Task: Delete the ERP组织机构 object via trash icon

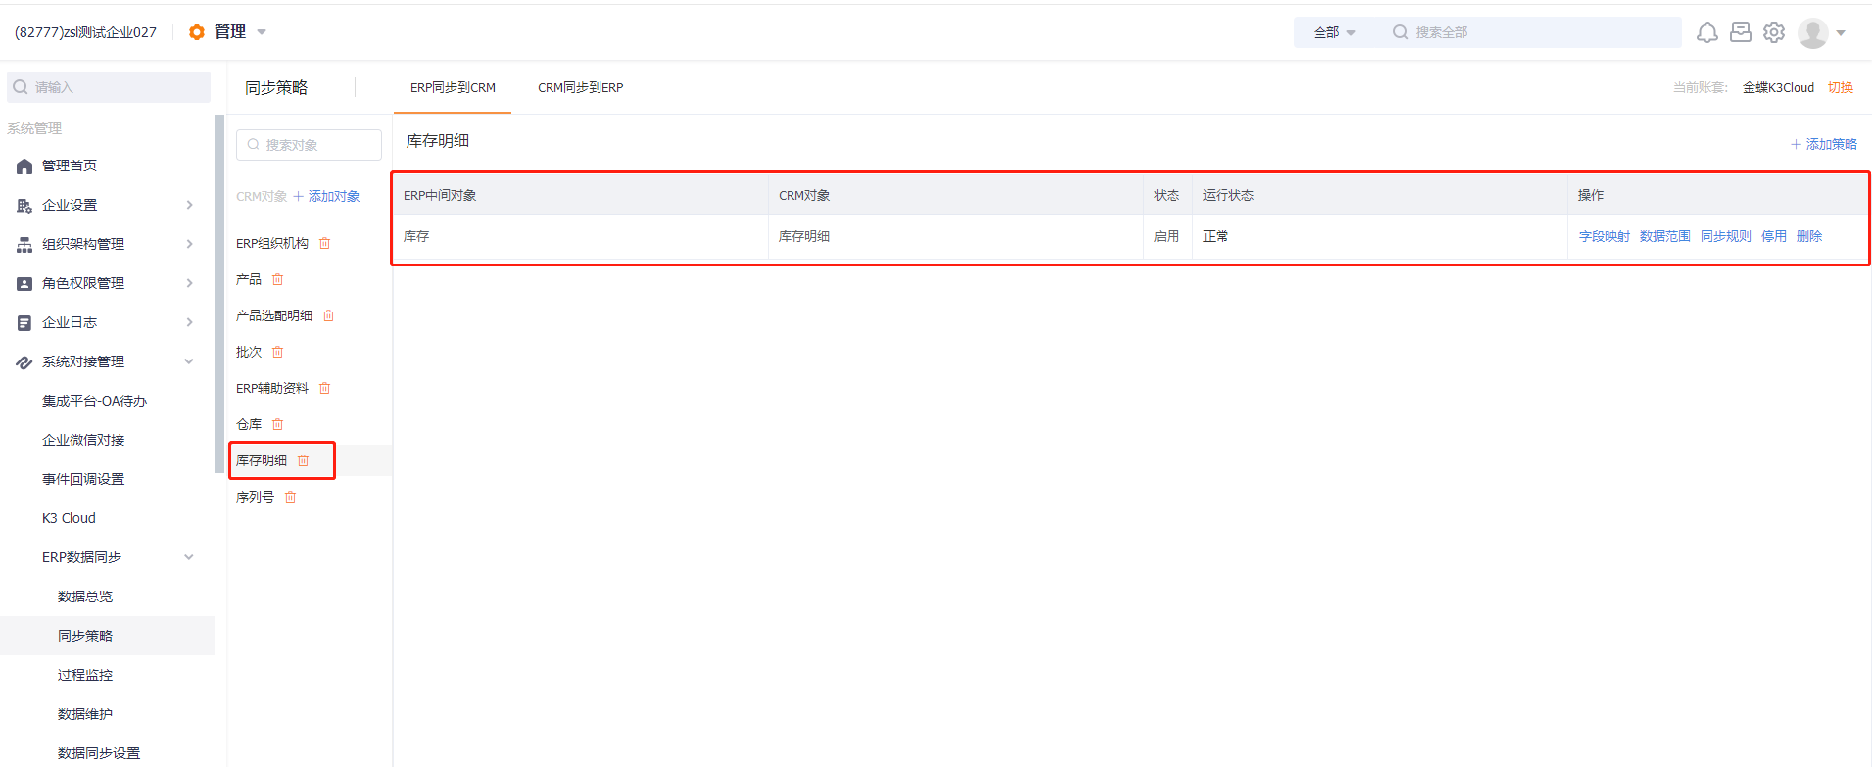Action: [x=325, y=243]
